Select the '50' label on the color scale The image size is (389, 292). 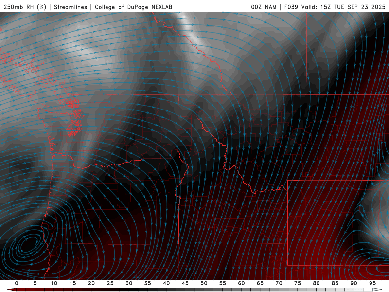[204, 283]
